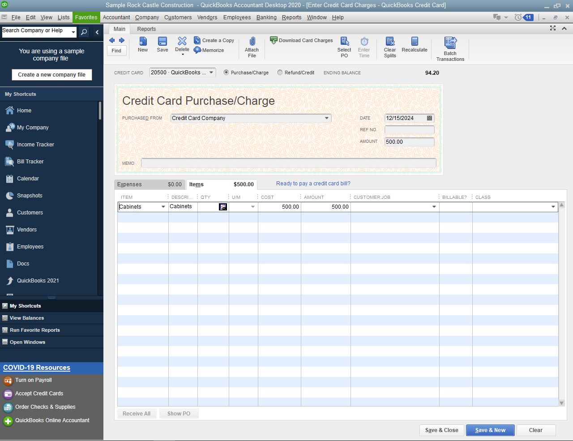The image size is (573, 441).
Task: Follow the 'Ready to pay a credit card bill?' link
Action: click(x=313, y=184)
